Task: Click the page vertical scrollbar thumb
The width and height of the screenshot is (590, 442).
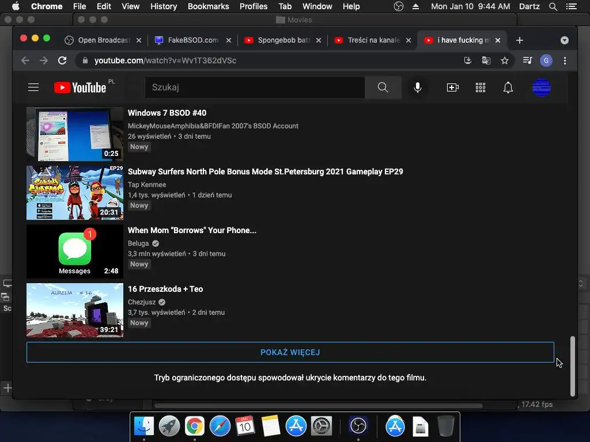Action: pyautogui.click(x=572, y=366)
